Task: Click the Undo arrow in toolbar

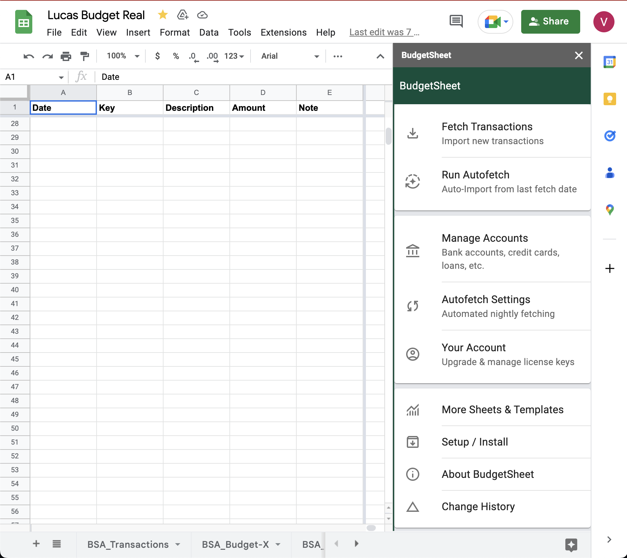Action: (x=29, y=56)
